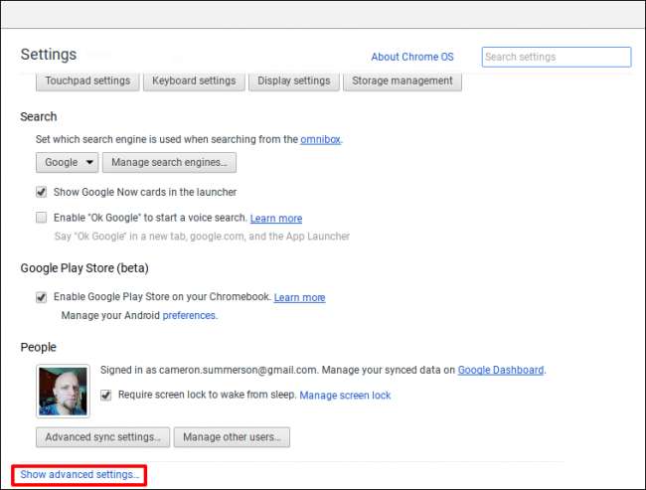Enable "Ok Google" voice search checkbox
The width and height of the screenshot is (646, 490).
42,218
